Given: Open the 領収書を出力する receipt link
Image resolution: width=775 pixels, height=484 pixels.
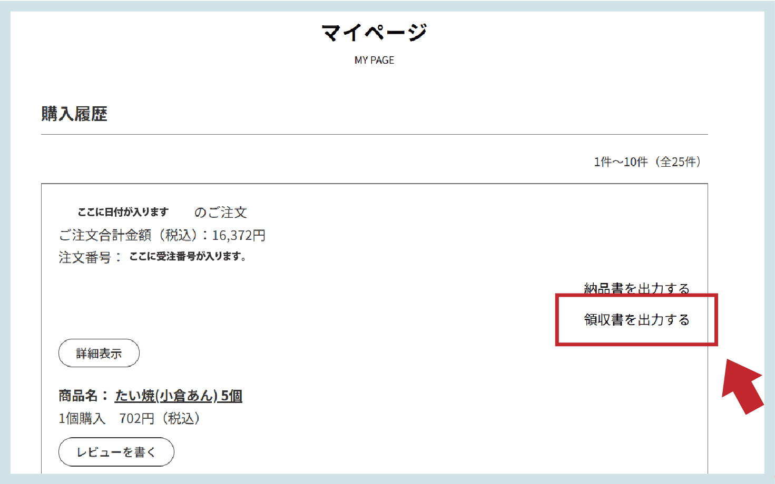Looking at the screenshot, I should 636,320.
